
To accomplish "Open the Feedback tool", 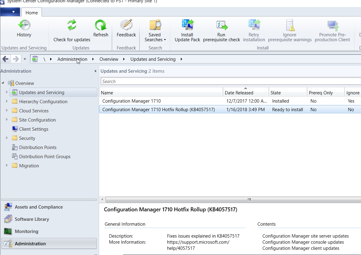I will tap(126, 28).
